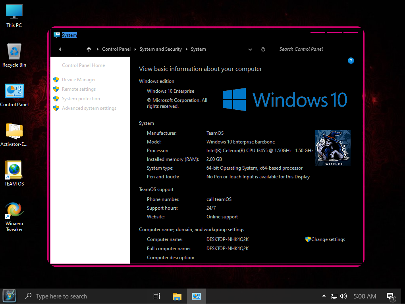Select the '2.00 GB' RAM value
Viewport: 405px width, 304px height.
[x=214, y=159]
